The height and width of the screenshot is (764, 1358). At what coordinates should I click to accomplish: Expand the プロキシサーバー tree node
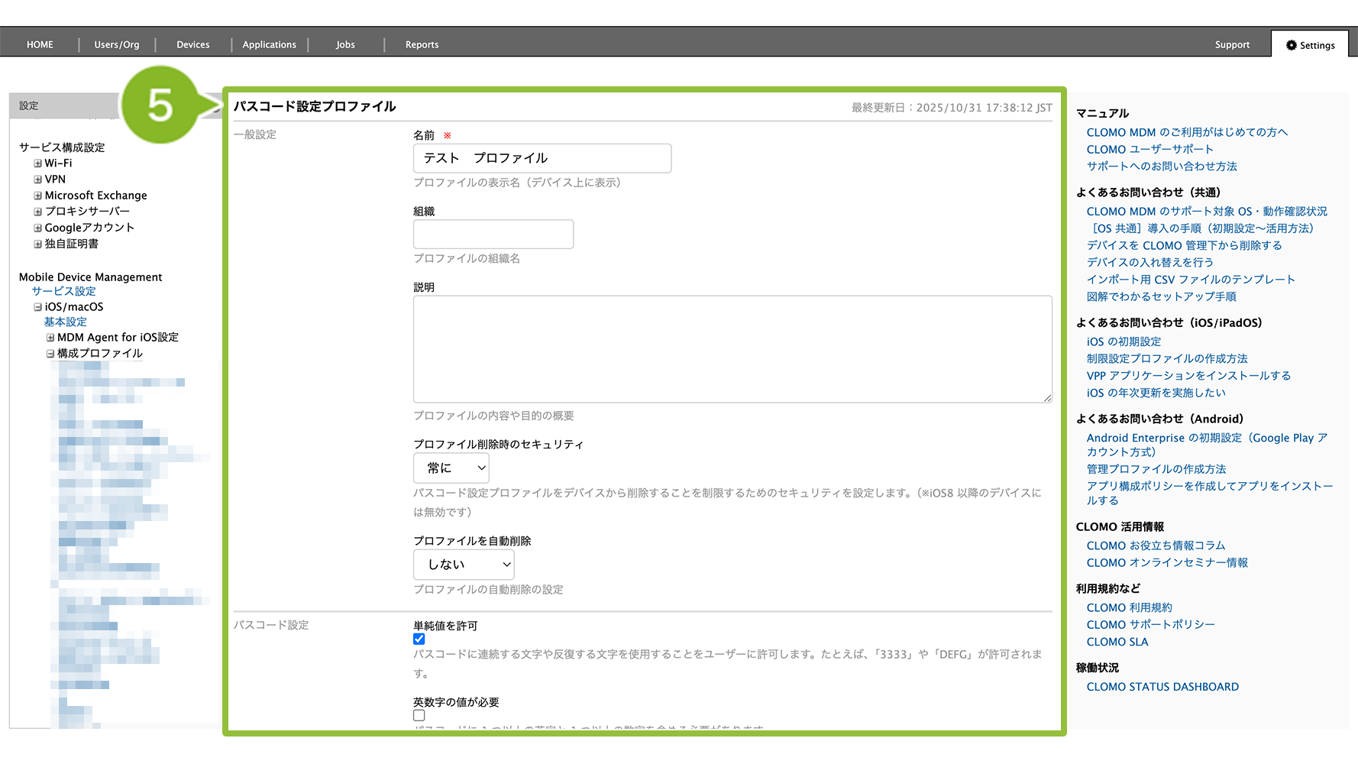37,212
